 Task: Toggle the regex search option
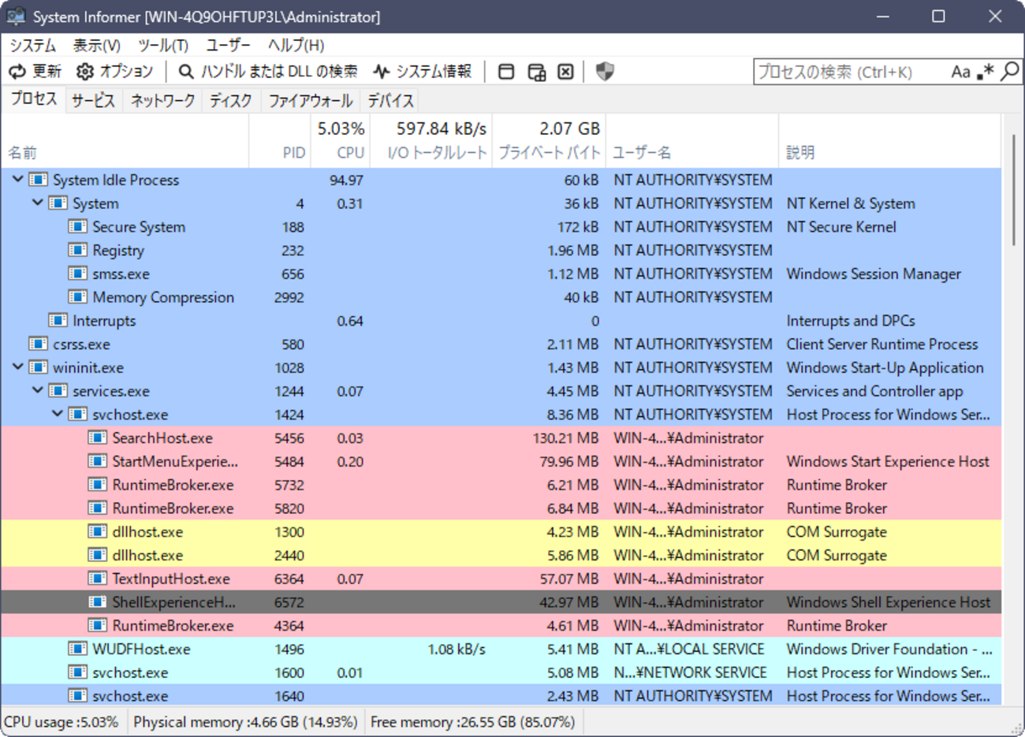pos(986,72)
